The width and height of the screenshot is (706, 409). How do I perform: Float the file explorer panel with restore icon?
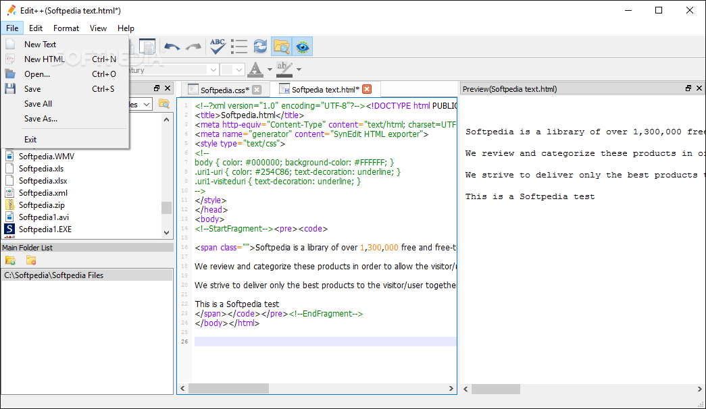click(x=157, y=88)
